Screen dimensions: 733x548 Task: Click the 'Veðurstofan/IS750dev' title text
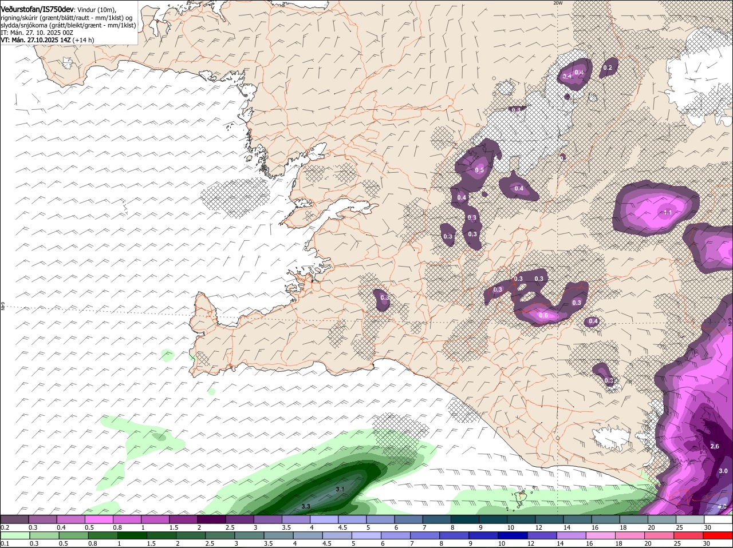coord(37,10)
